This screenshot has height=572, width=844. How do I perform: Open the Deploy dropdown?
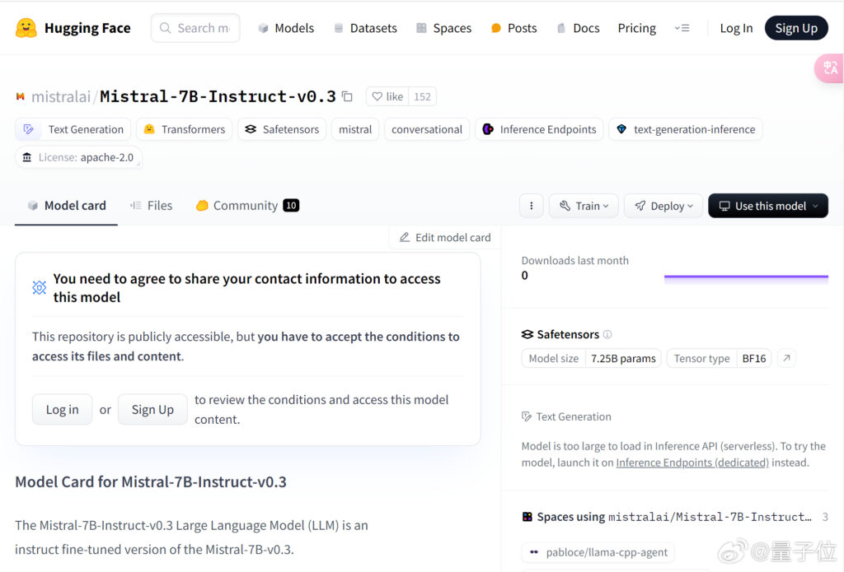[663, 206]
